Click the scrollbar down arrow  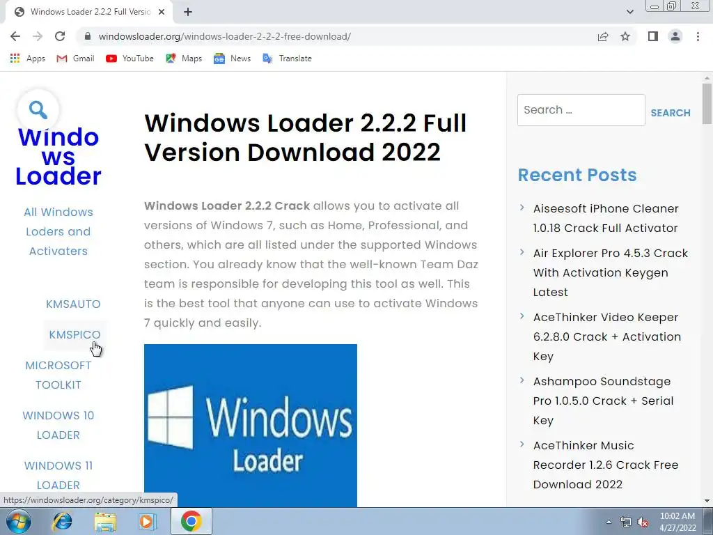(x=707, y=501)
